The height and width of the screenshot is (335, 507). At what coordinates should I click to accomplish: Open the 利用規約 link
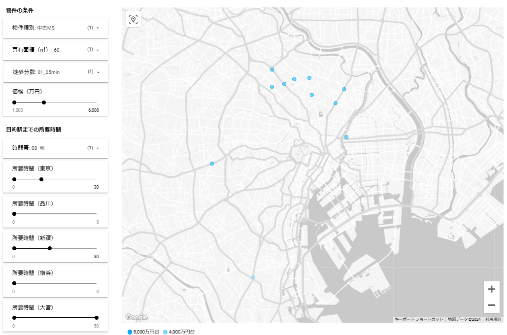tap(493, 319)
